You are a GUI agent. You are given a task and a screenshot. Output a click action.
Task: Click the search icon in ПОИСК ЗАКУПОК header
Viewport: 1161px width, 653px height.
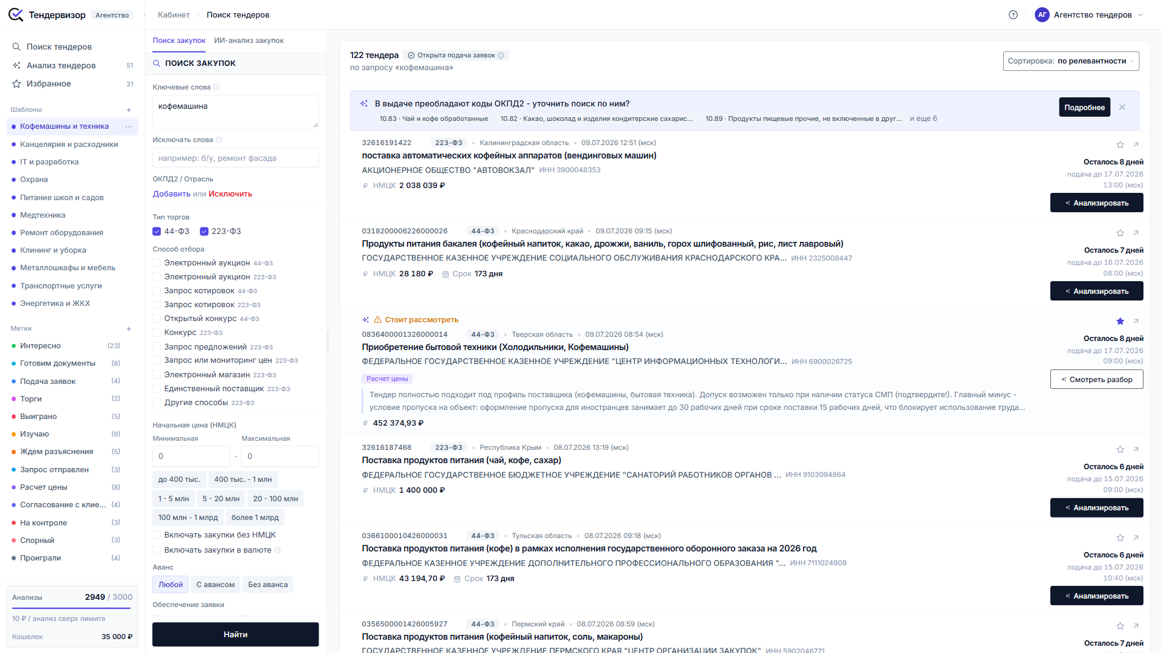[157, 63]
